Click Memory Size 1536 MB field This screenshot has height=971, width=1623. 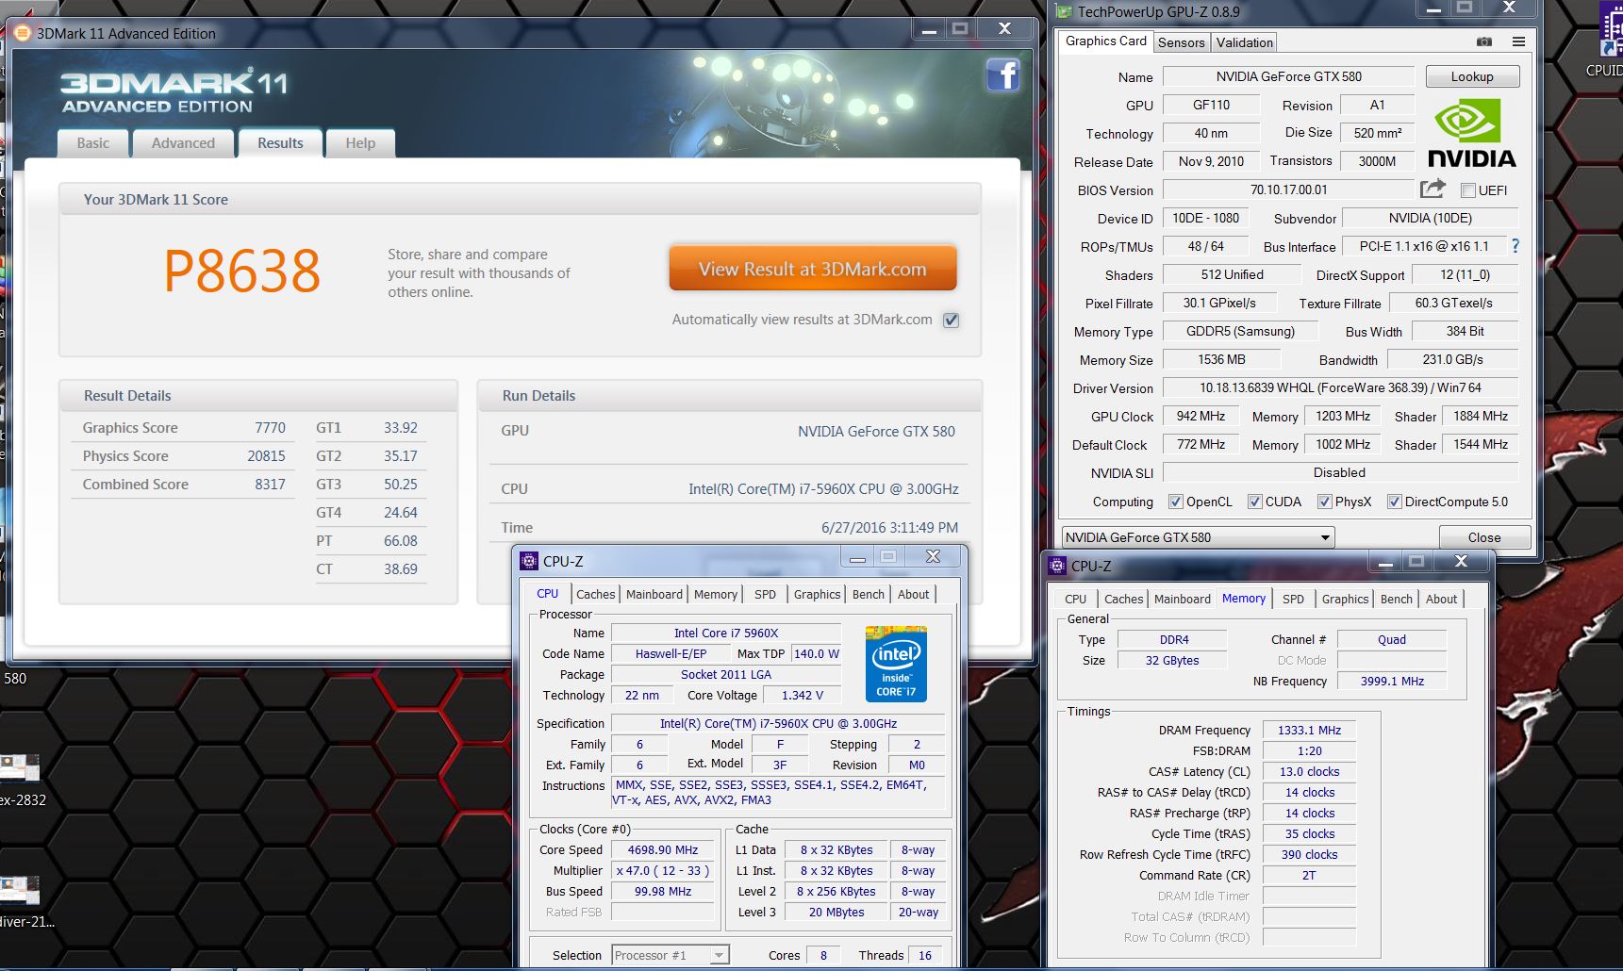pyautogui.click(x=1221, y=359)
